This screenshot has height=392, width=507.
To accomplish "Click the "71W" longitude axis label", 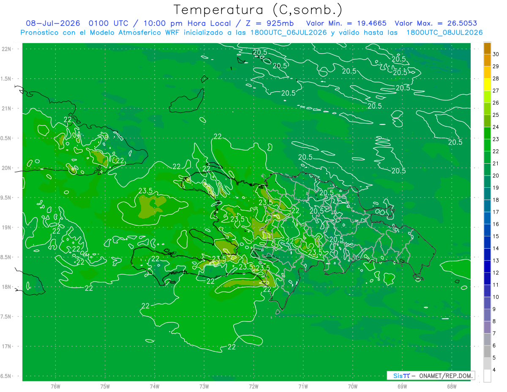I will click(x=303, y=386).
